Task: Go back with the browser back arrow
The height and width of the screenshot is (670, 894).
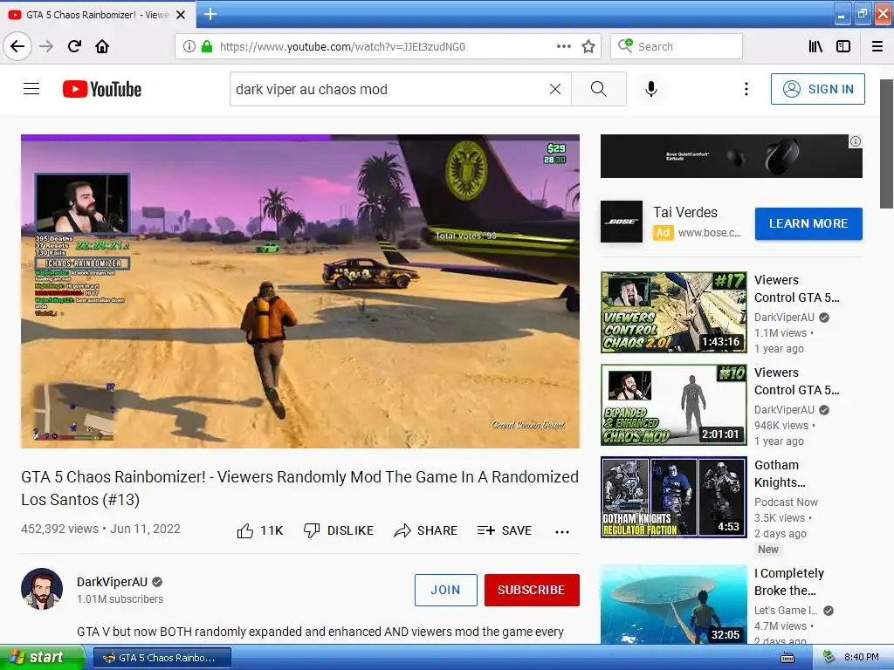Action: click(x=17, y=47)
